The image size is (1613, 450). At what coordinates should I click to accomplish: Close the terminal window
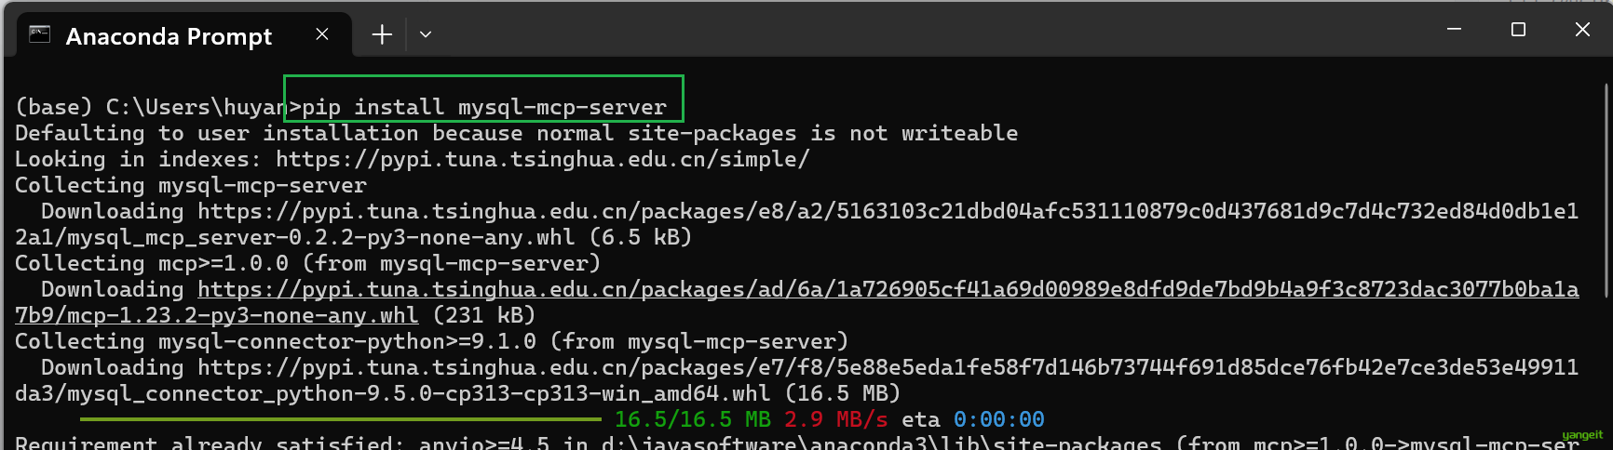pyautogui.click(x=1582, y=30)
